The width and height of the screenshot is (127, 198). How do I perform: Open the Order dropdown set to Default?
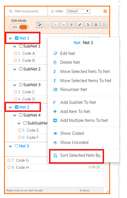coord(78,11)
